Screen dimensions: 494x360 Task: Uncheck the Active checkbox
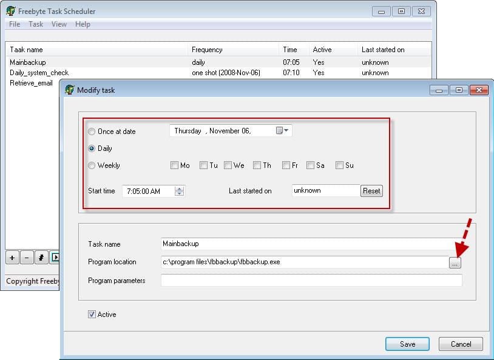tap(92, 315)
